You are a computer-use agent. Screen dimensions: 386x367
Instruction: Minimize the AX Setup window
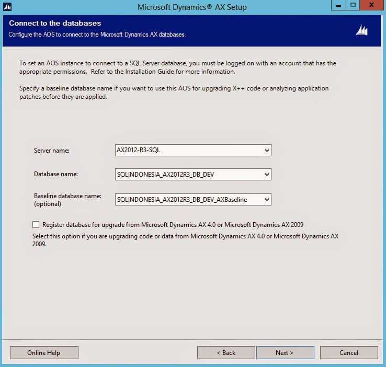tap(338, 5)
